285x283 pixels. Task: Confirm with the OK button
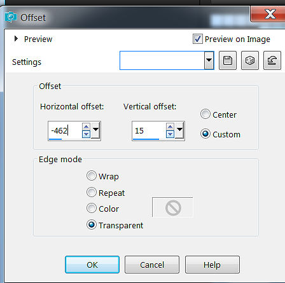pos(92,265)
